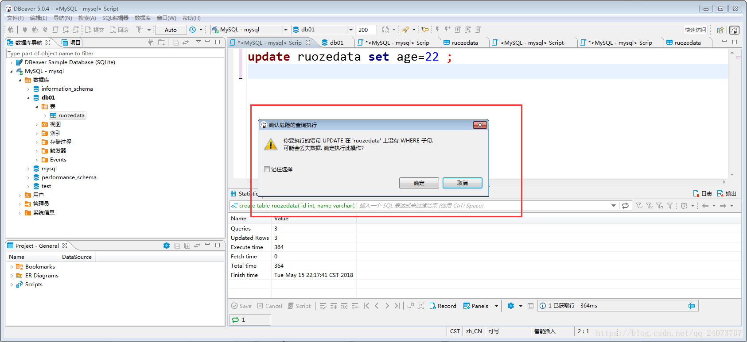Click the result filter refresh icon

[625, 206]
